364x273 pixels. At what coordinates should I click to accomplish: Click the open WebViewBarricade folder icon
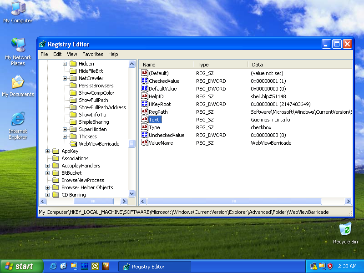point(73,144)
